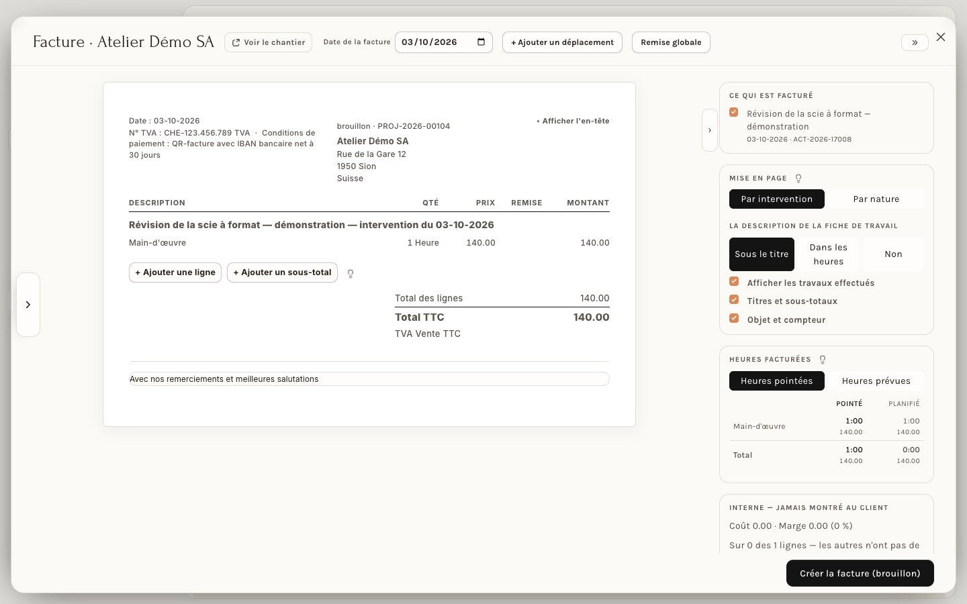Click the TVA Vente TTC text

(428, 334)
